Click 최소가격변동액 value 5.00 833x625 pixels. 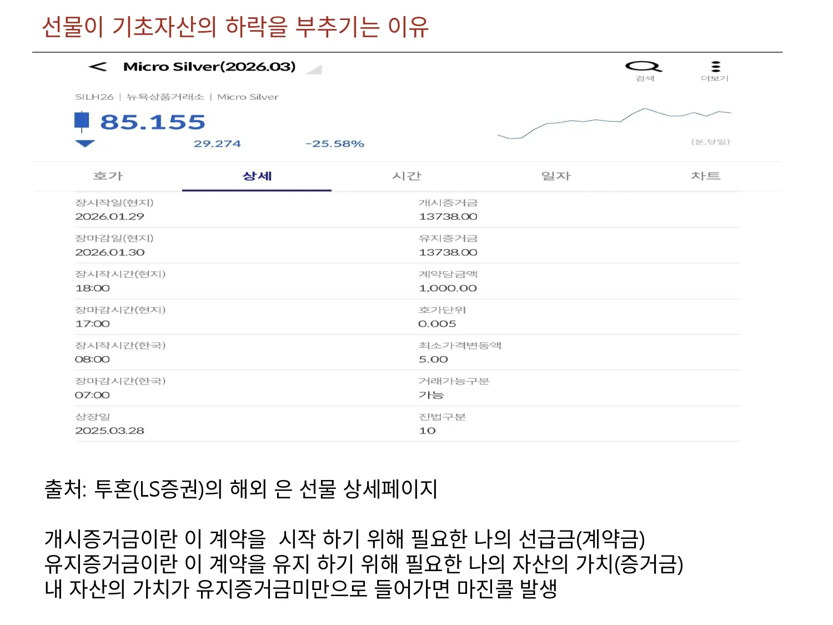(433, 359)
